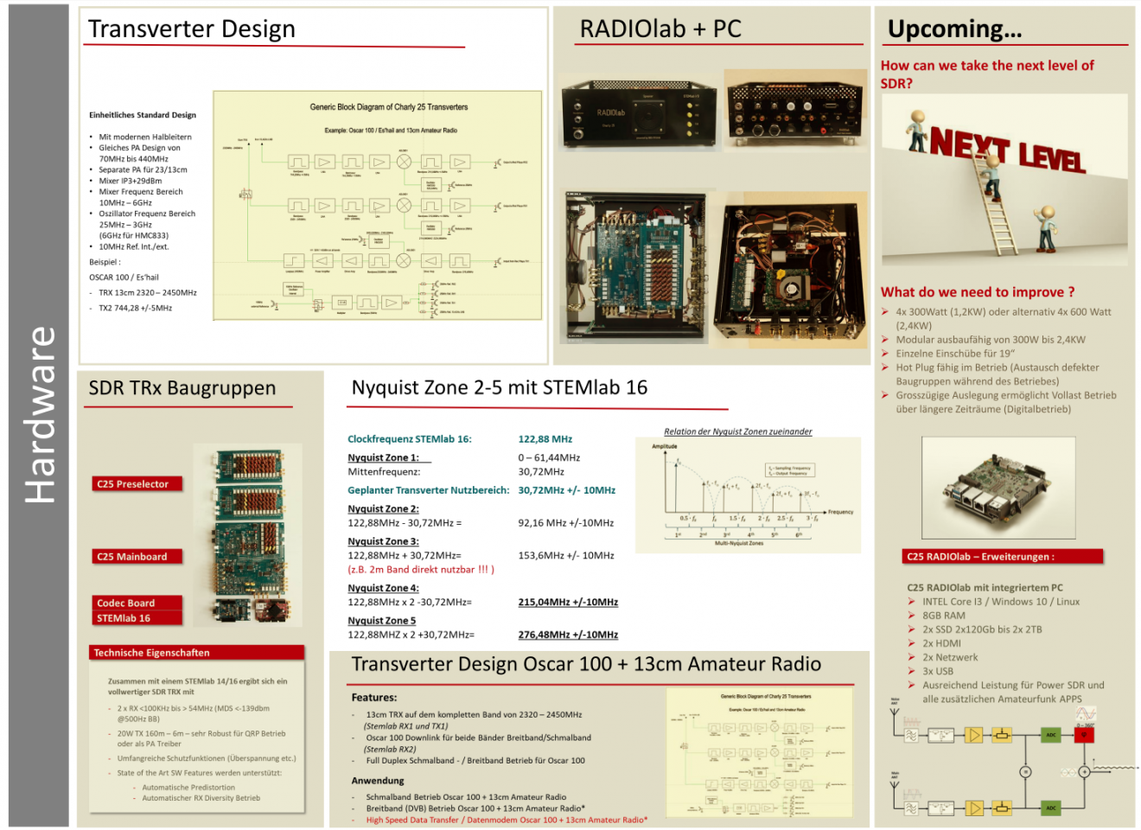1141x830 pixels.
Task: Select 'Automatischer RX Diversity Betrieb' sub-bullet
Action: [201, 798]
